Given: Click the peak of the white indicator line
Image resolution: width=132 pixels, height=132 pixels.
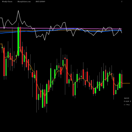Looking at the screenshot, I should [x=18, y=11].
